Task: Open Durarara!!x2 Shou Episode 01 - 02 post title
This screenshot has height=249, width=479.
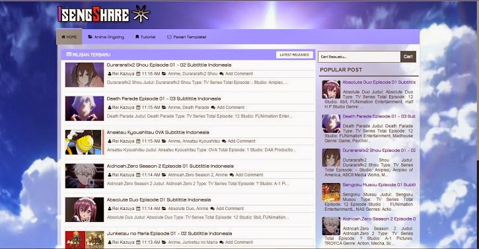Action: click(169, 65)
